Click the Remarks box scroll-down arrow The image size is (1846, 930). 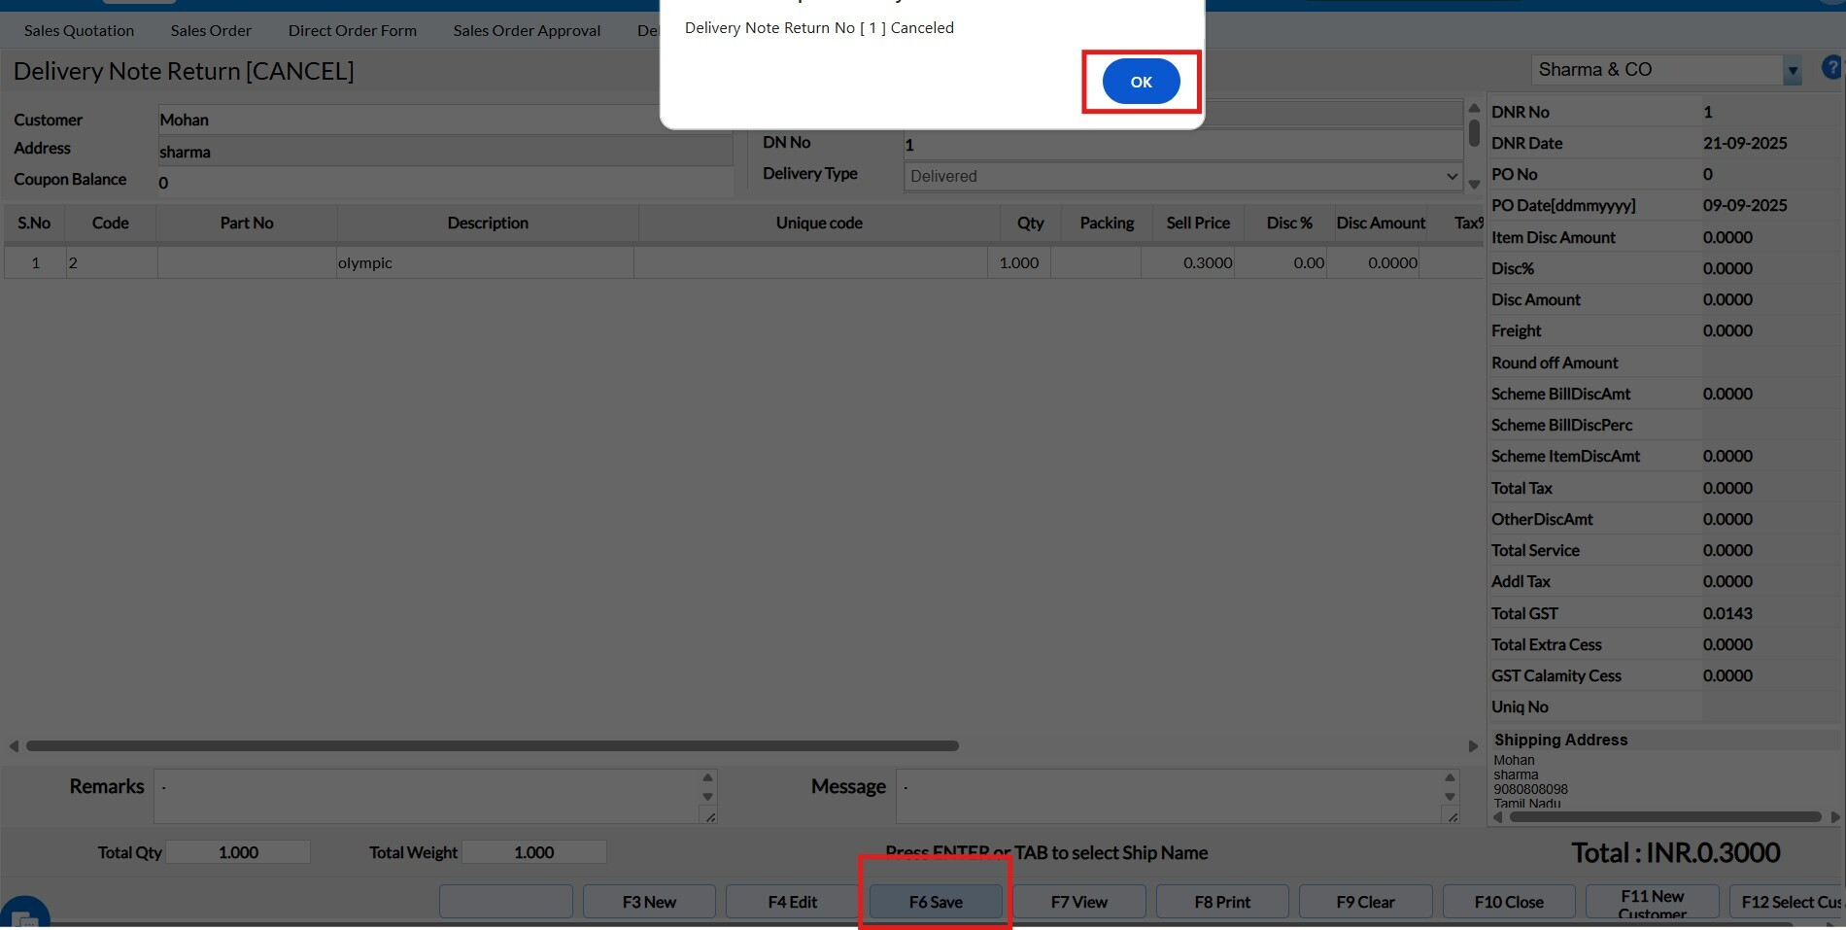707,797
